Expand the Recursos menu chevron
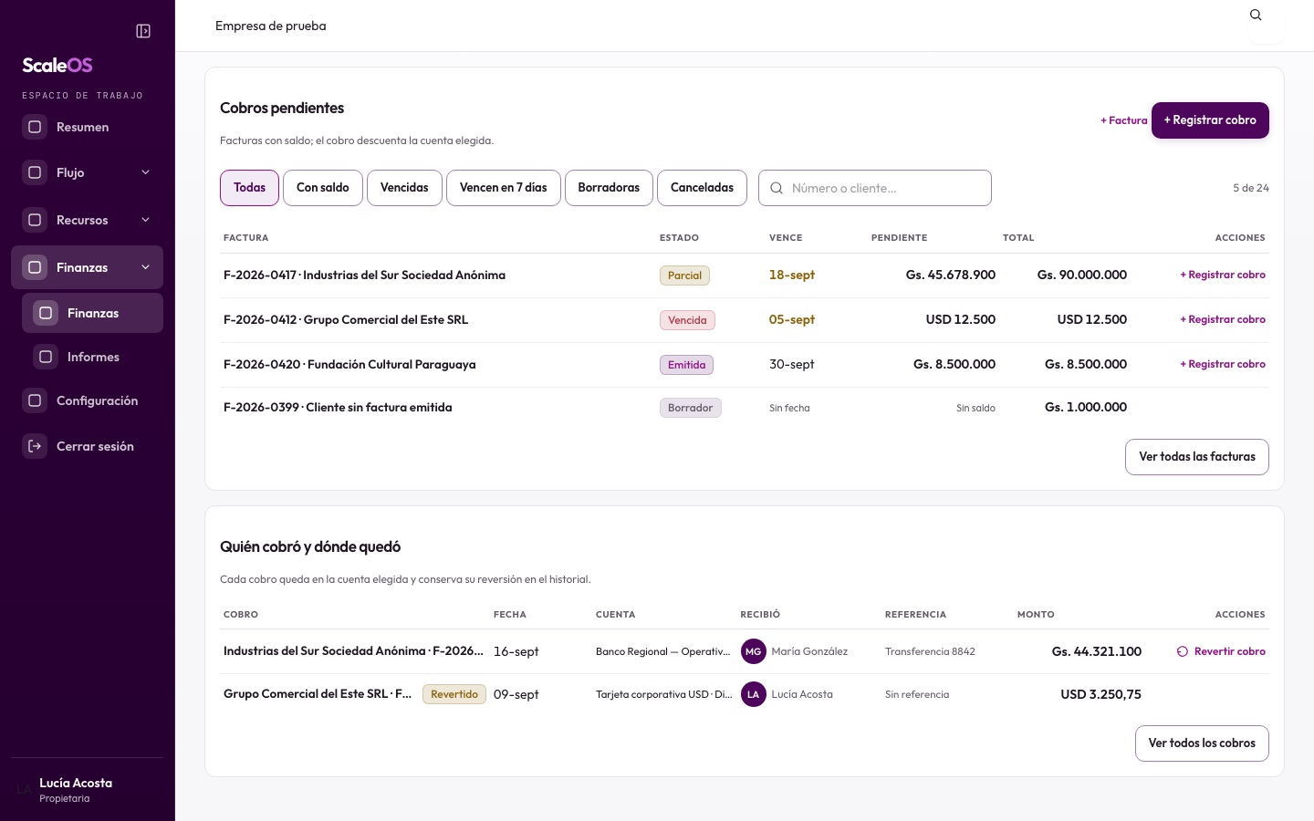 (x=145, y=220)
